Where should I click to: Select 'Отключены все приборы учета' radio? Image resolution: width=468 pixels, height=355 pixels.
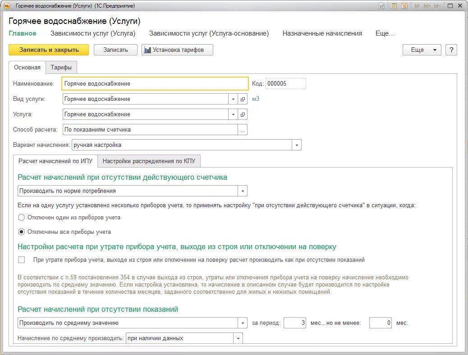pyautogui.click(x=21, y=232)
